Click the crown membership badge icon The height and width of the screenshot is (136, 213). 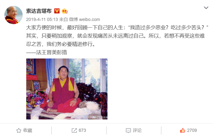tap(65, 11)
